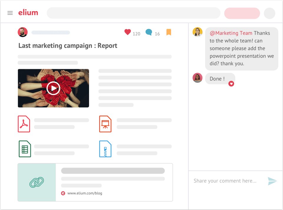Open the spreadsheet file attachment

25,149
